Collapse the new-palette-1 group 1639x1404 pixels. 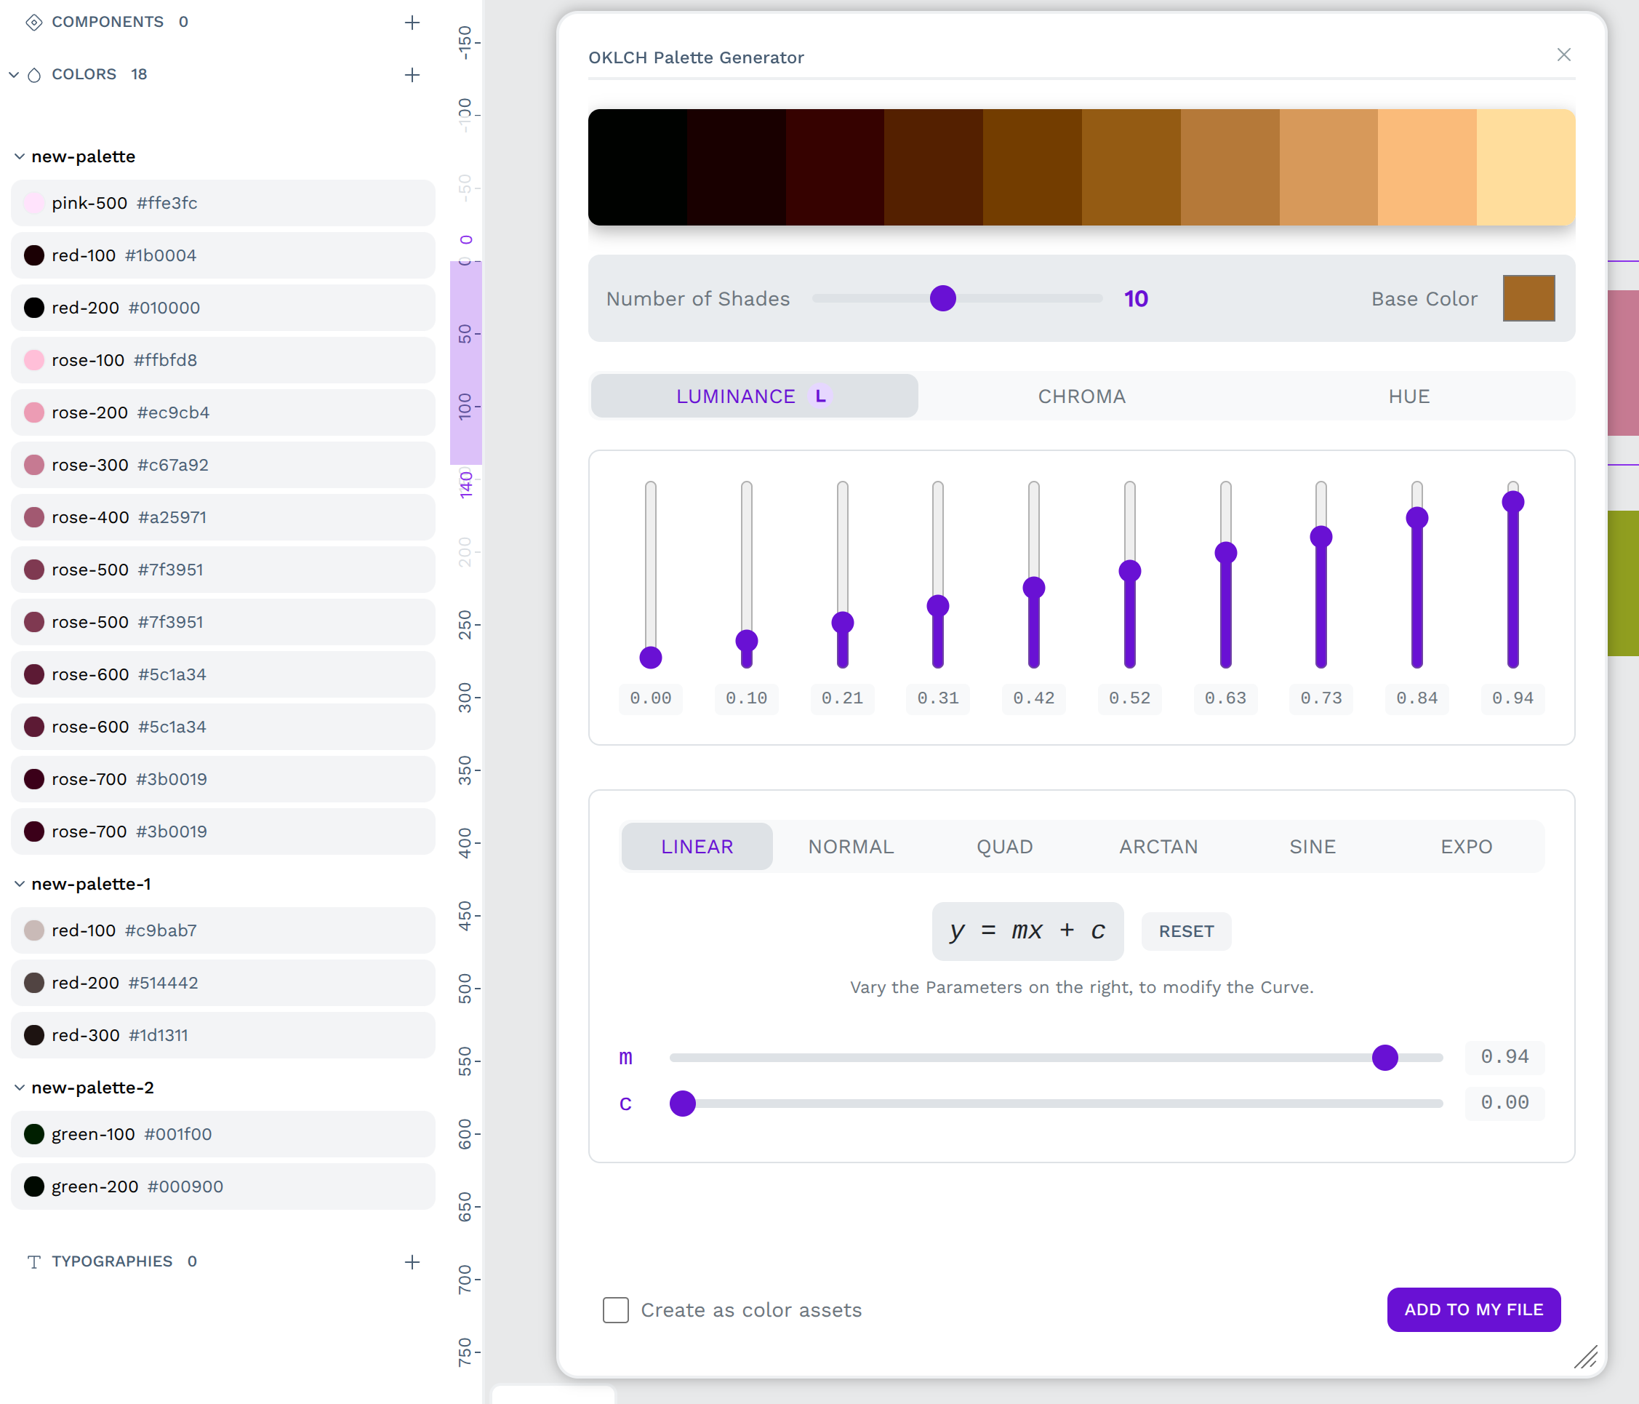click(x=19, y=884)
